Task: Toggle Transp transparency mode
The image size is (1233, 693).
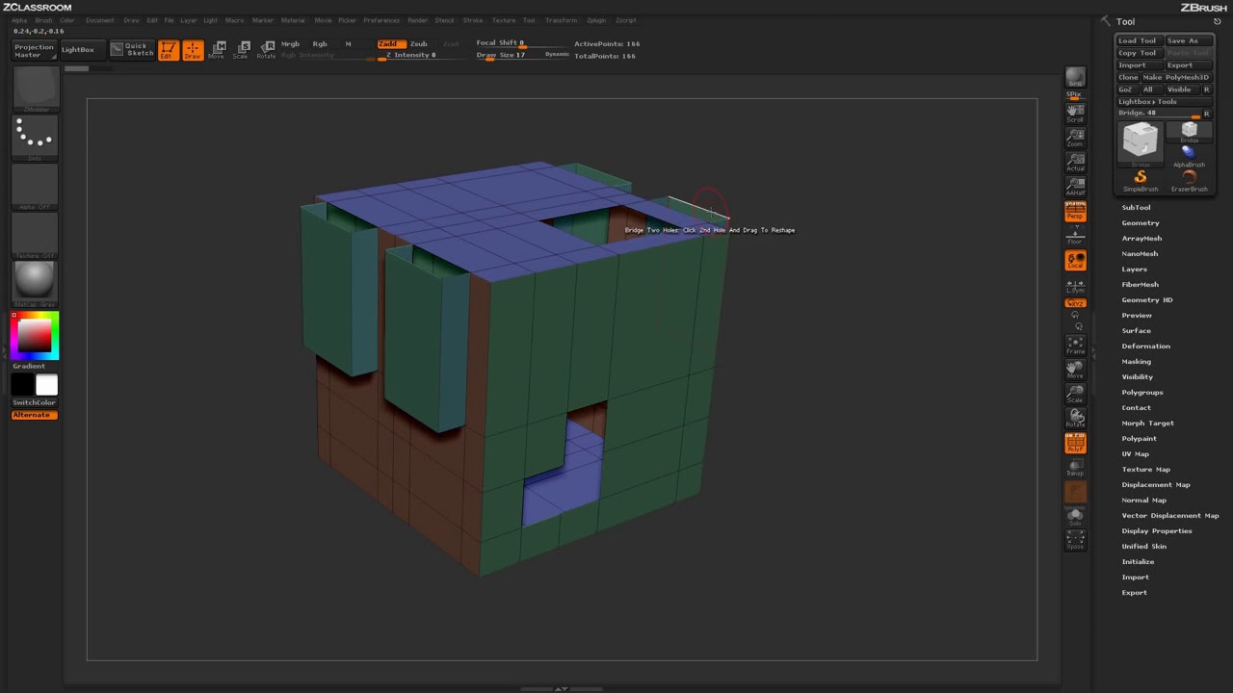Action: pyautogui.click(x=1075, y=468)
